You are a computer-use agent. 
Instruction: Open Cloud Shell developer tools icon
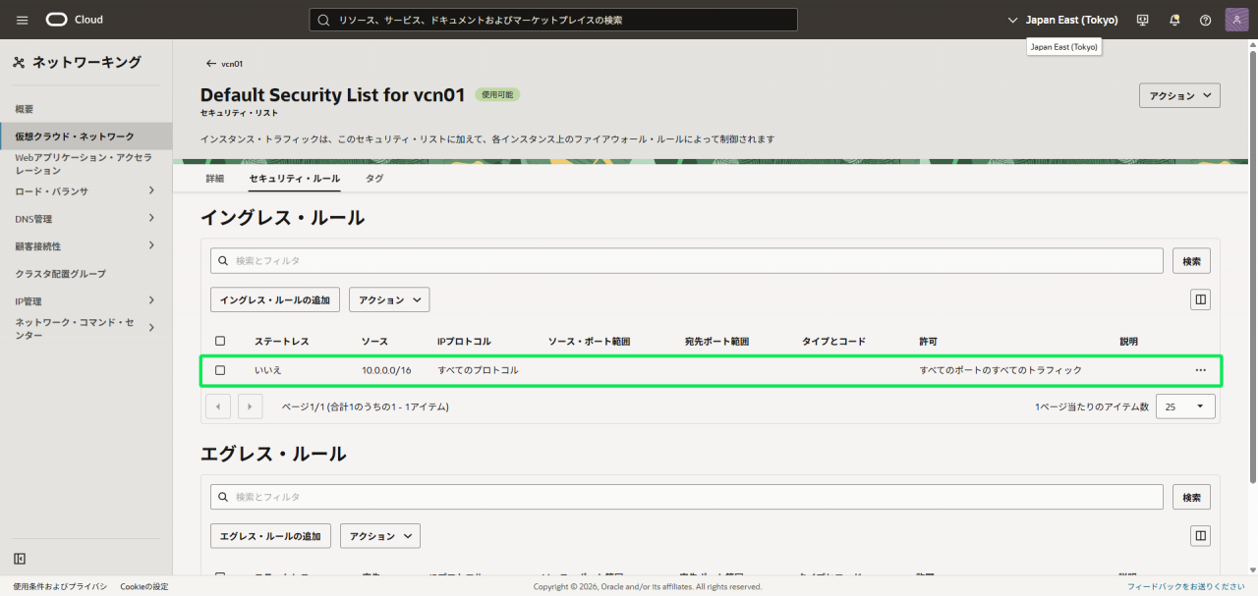coord(1143,20)
